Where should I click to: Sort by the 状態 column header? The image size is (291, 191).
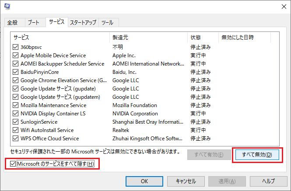coord(203,38)
